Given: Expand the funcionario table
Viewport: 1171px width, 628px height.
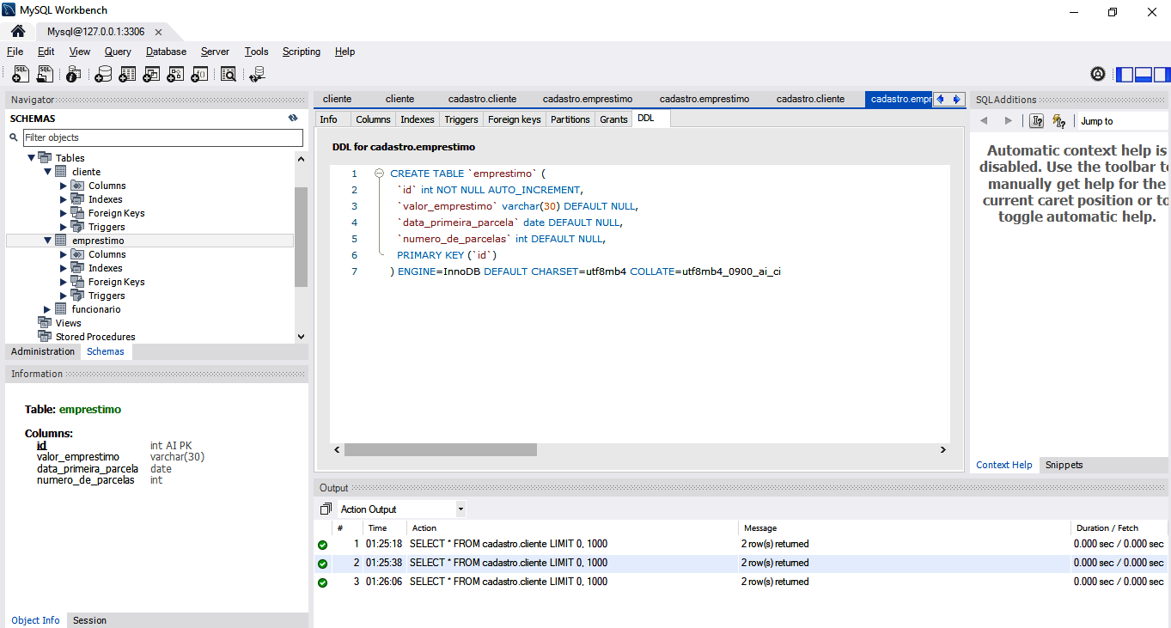Looking at the screenshot, I should [47, 308].
